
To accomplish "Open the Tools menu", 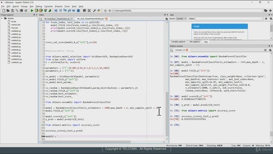I will (67, 6).
